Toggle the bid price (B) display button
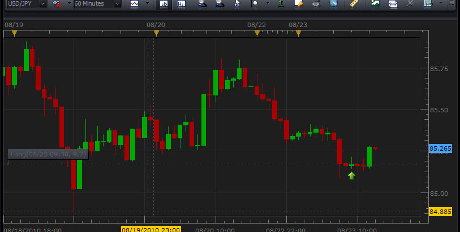The width and height of the screenshot is (460, 232). pyautogui.click(x=164, y=4)
